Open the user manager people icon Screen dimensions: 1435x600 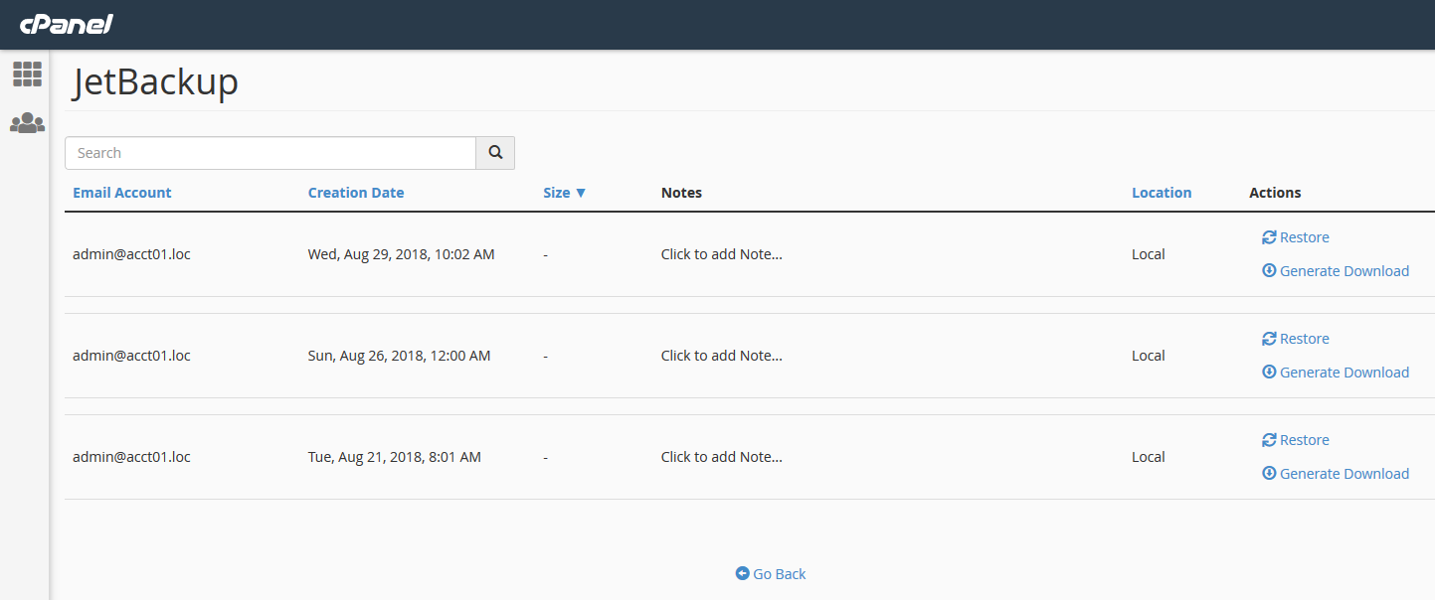[27, 123]
